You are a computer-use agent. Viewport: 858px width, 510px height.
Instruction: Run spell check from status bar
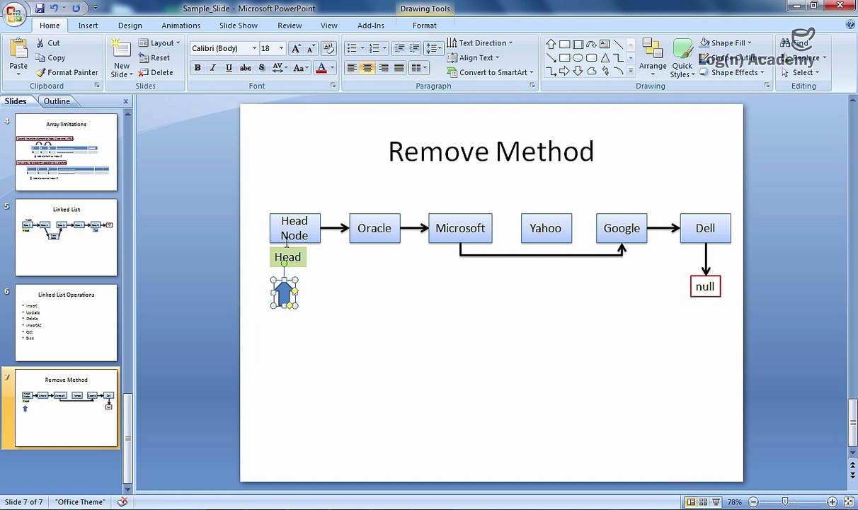122,502
